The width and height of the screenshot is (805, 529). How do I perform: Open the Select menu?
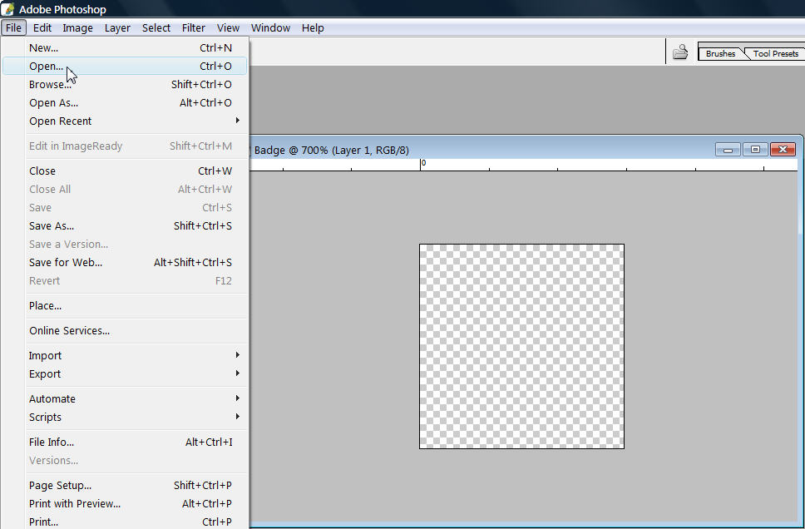pos(156,27)
